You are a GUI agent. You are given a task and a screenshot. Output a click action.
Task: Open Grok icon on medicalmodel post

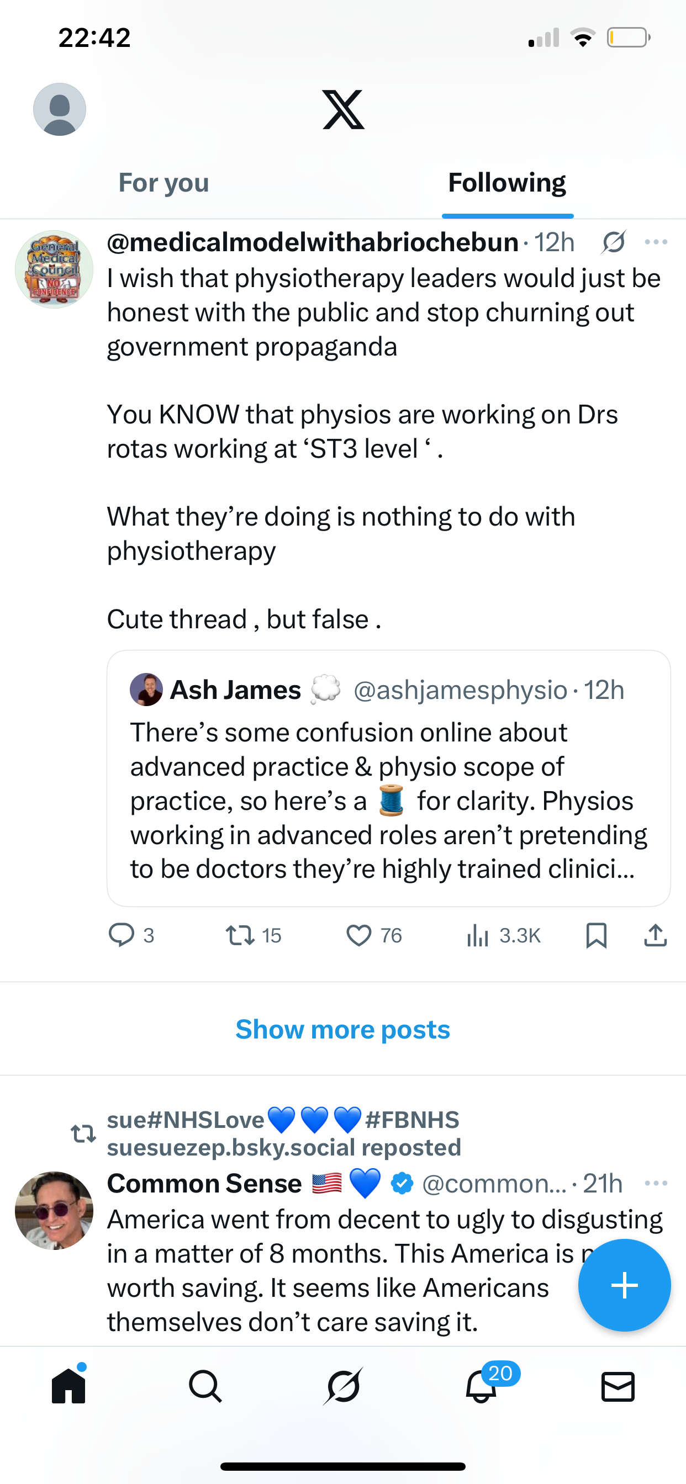point(613,242)
